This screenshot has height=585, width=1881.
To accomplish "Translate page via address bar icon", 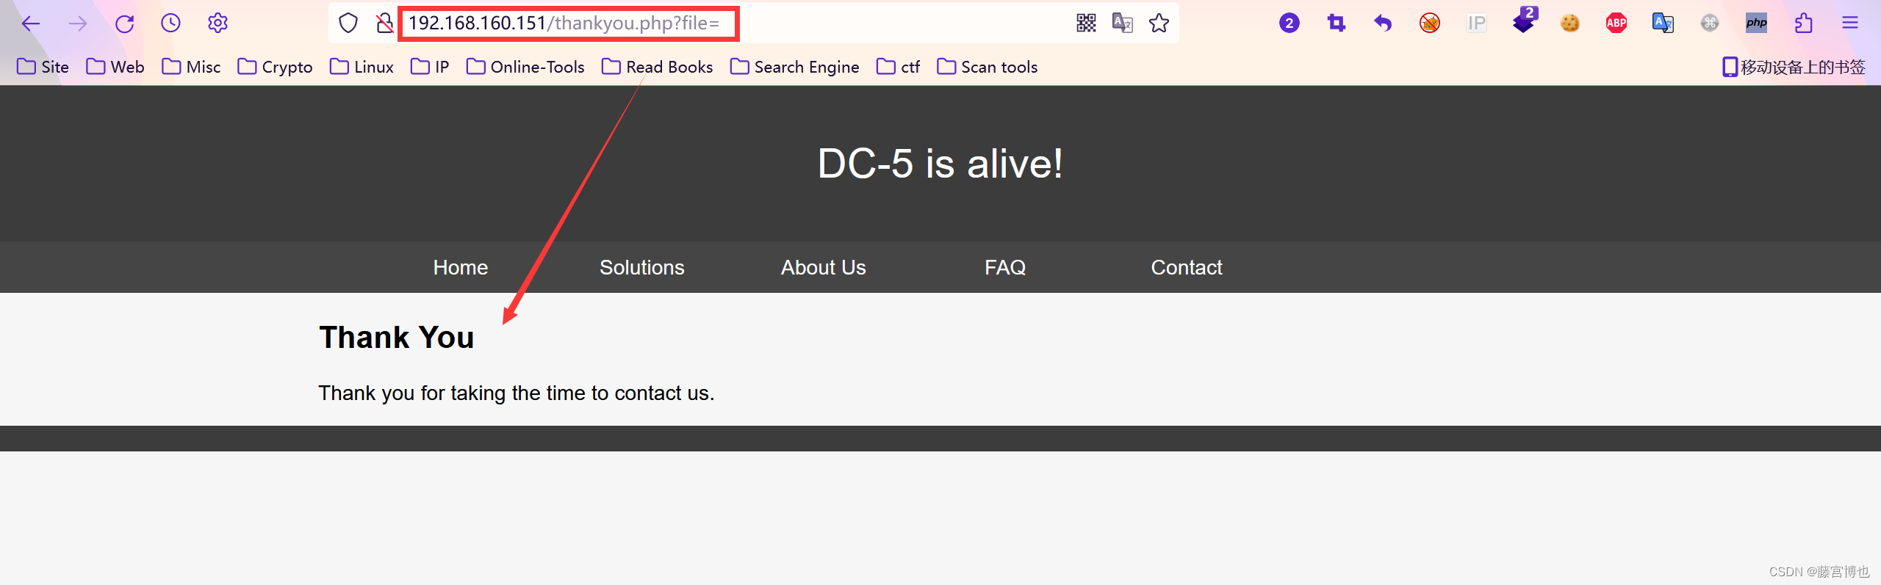I will [1122, 23].
